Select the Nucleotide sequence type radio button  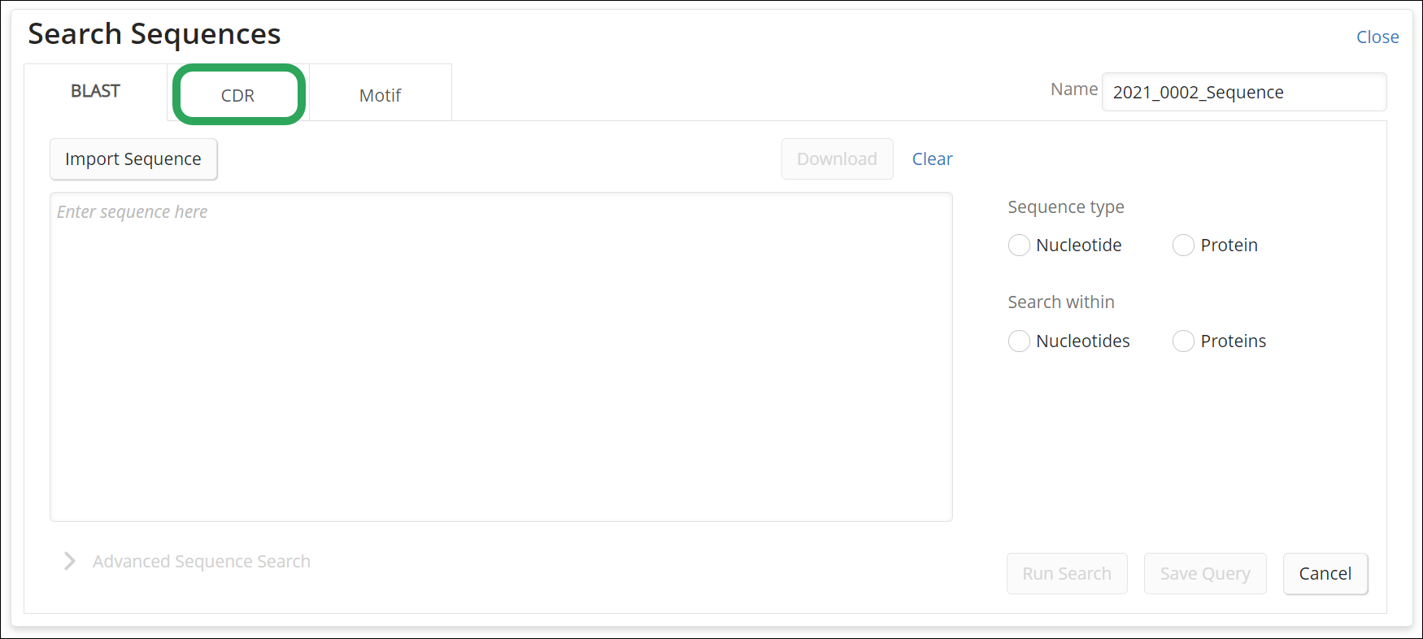(1019, 246)
